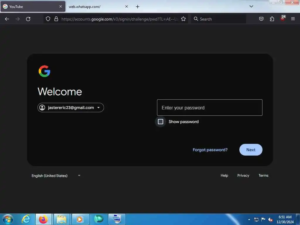Open the Action Center flag icon
300x225 pixels.
pyautogui.click(x=263, y=219)
